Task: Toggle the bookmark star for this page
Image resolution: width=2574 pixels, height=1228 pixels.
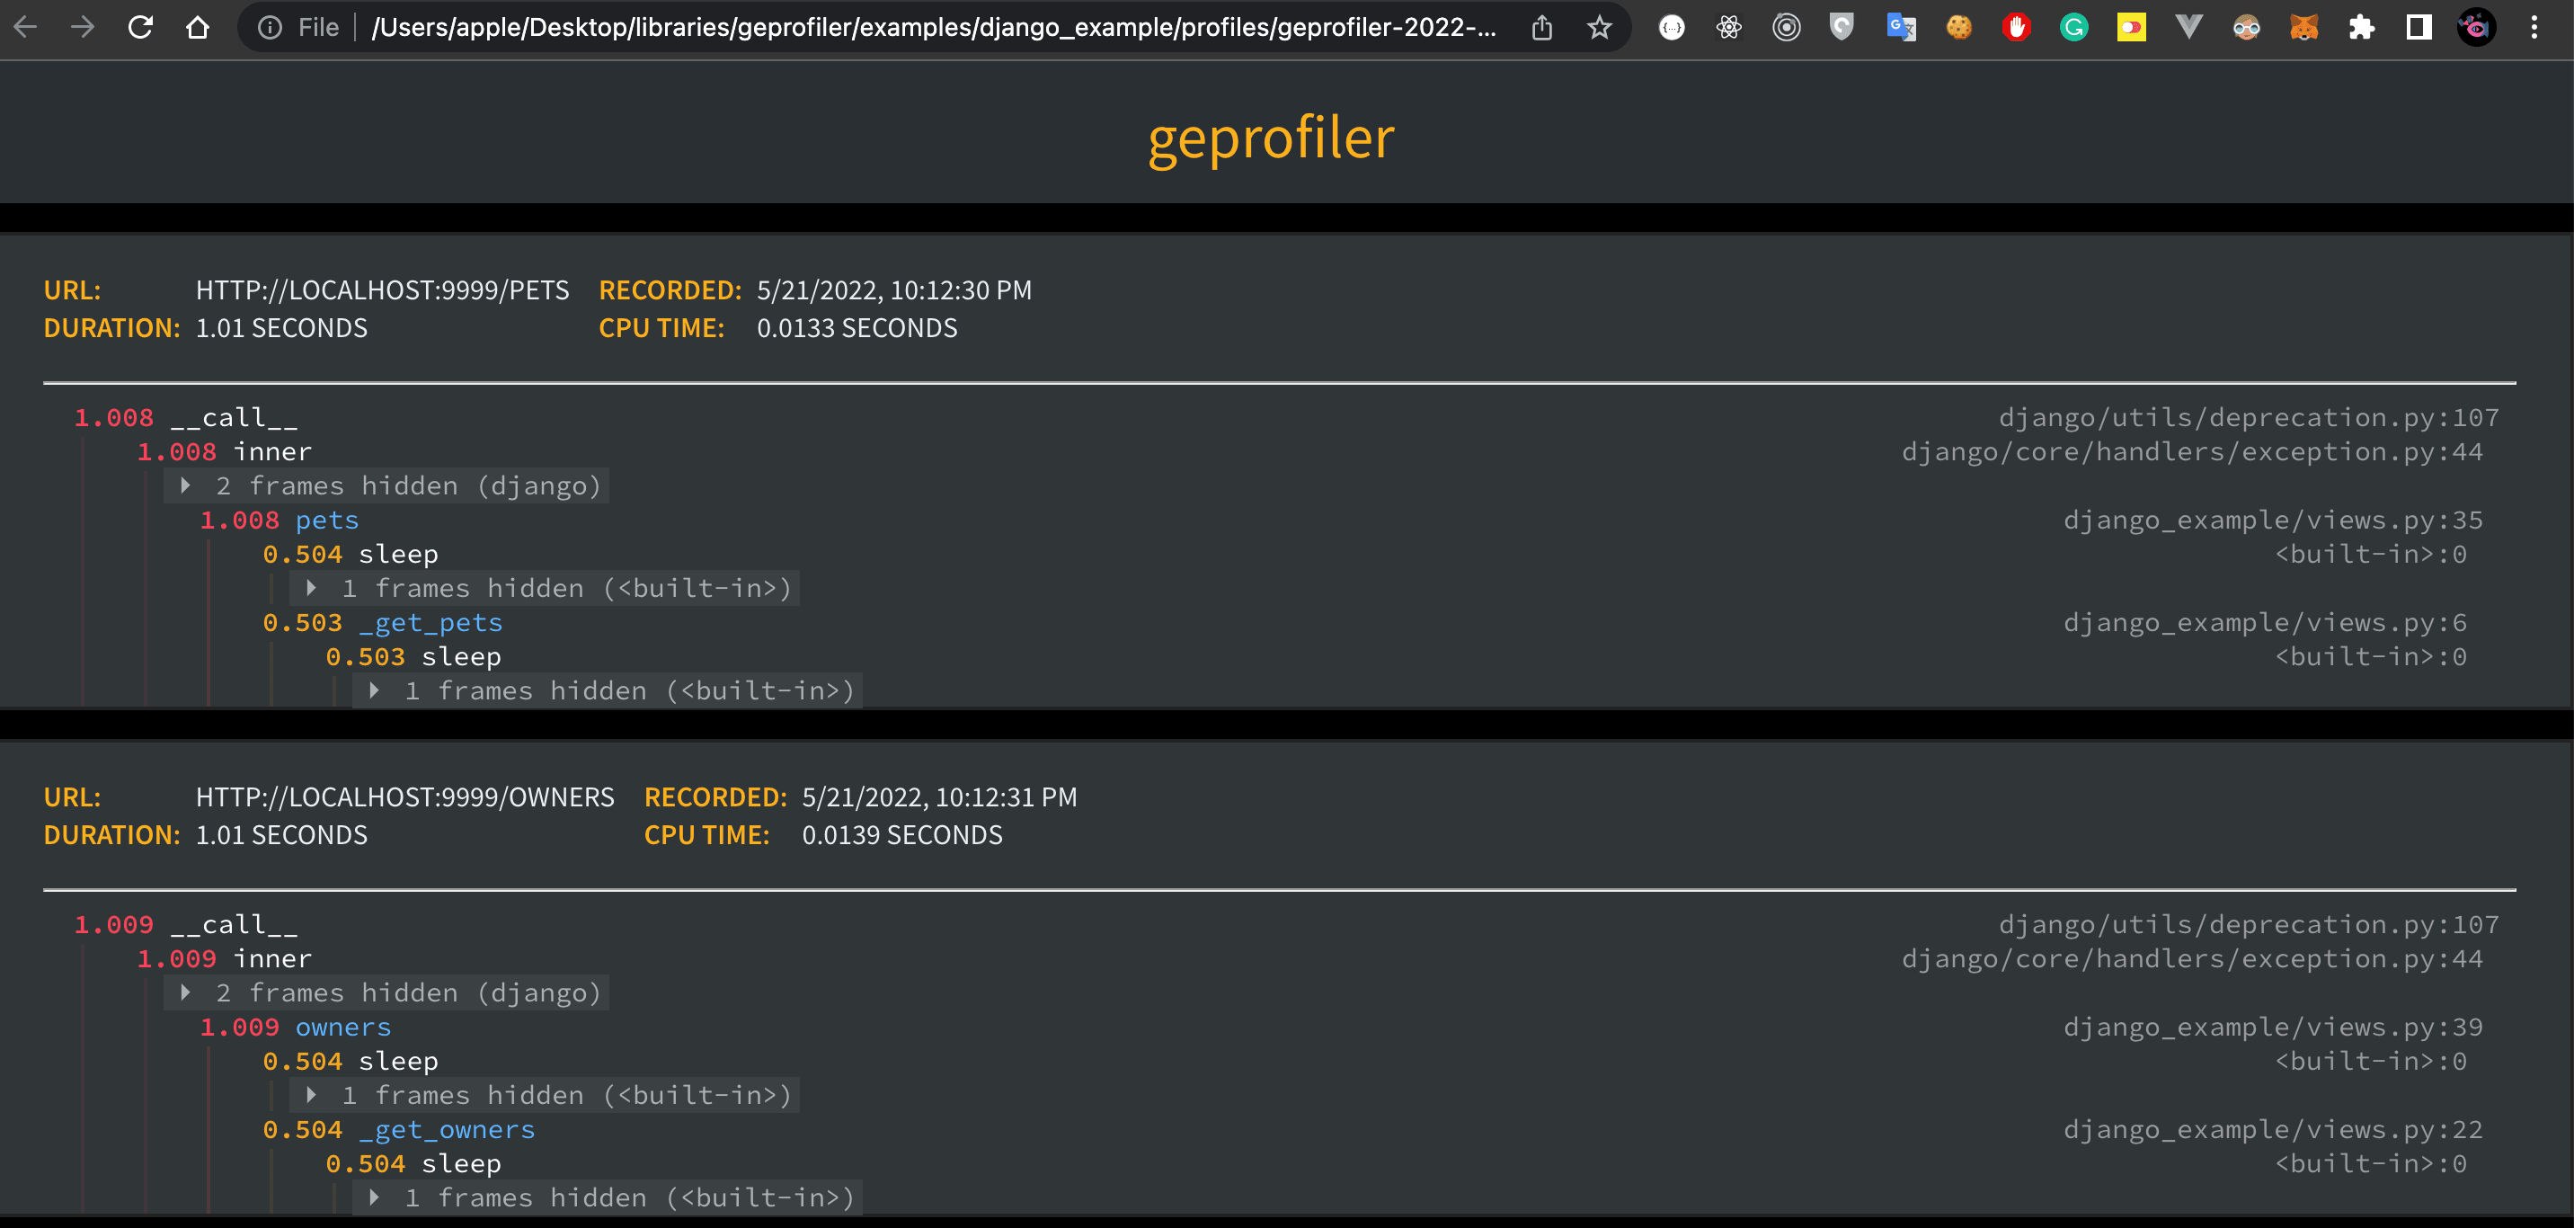Action: (1600, 27)
